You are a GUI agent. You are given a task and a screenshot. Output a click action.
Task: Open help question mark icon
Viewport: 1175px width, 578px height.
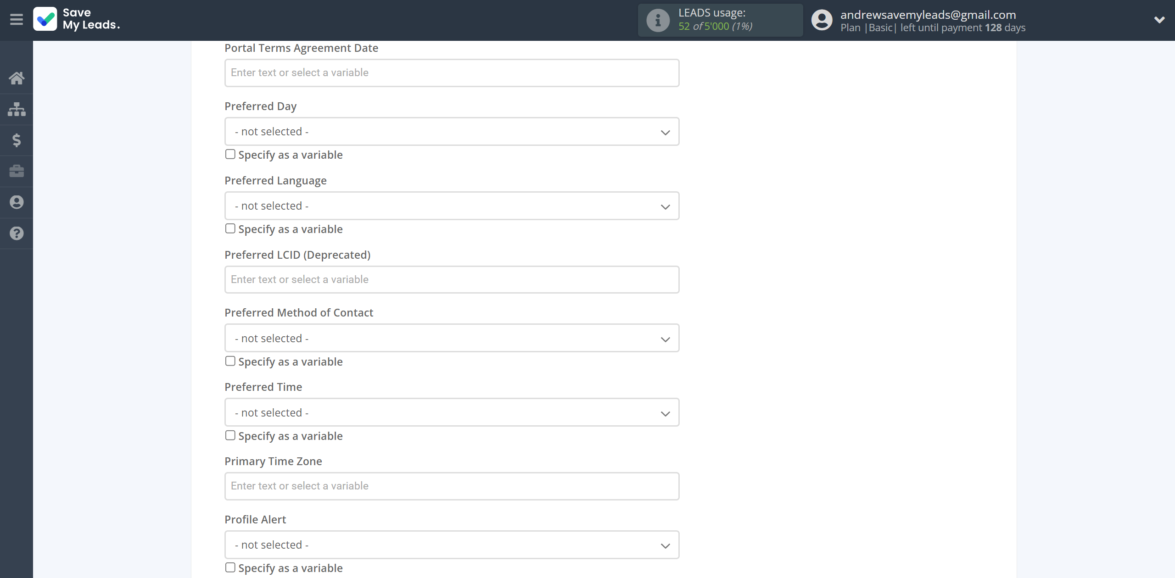[x=17, y=233]
